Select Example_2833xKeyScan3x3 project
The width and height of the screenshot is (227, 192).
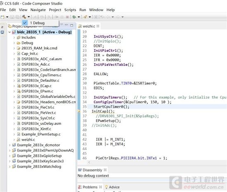41,161
